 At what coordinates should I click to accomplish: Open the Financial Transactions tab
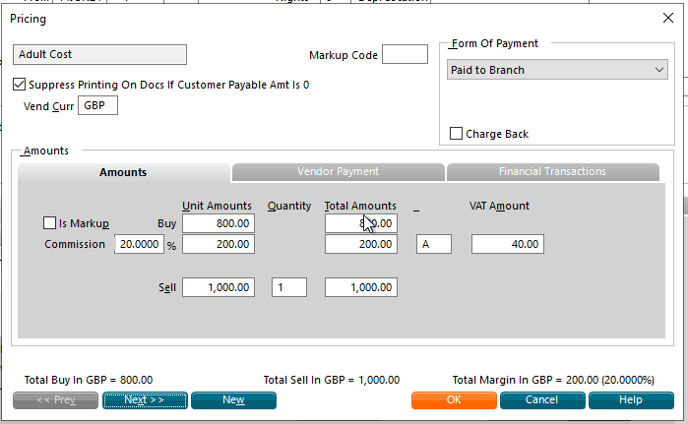click(552, 171)
